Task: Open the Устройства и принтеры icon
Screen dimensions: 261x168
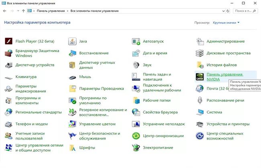Action: (200, 124)
